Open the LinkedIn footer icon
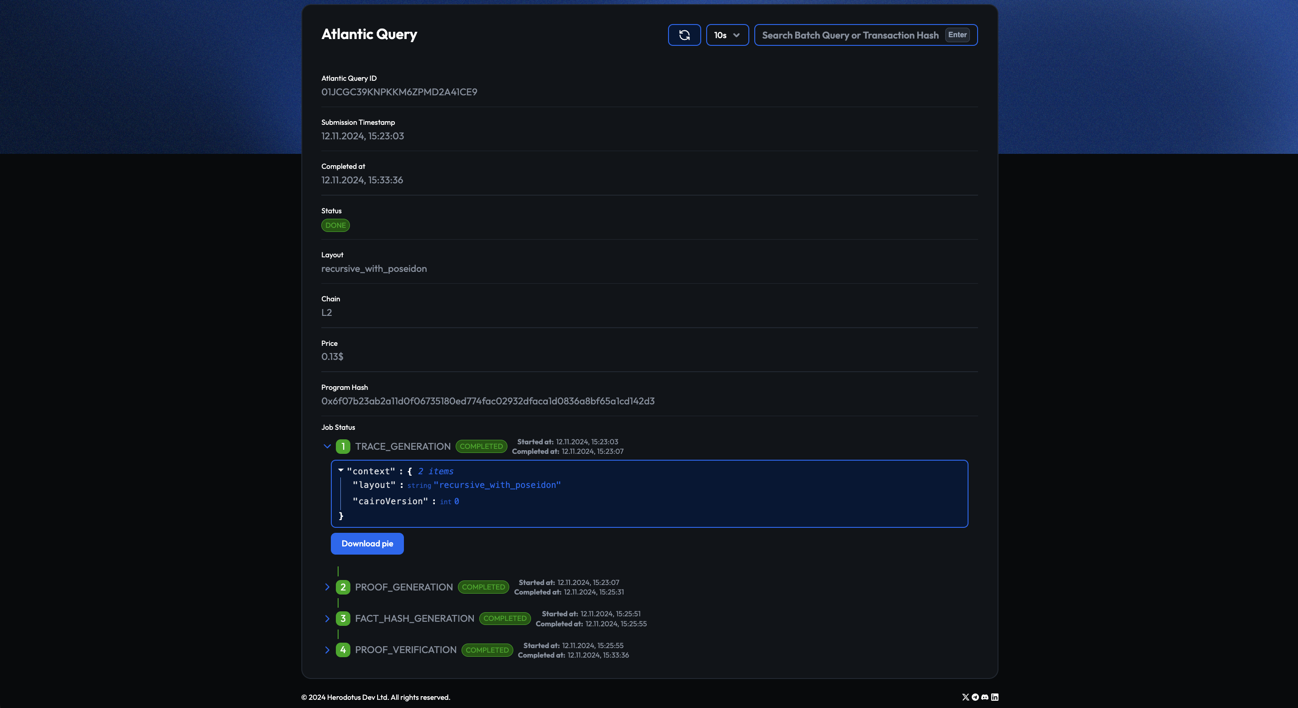The height and width of the screenshot is (708, 1298). click(x=995, y=697)
